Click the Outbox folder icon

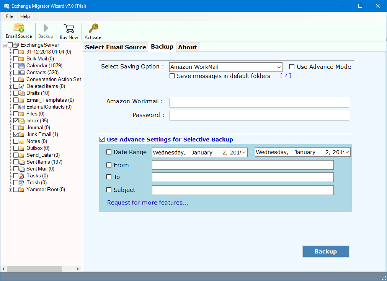22,148
